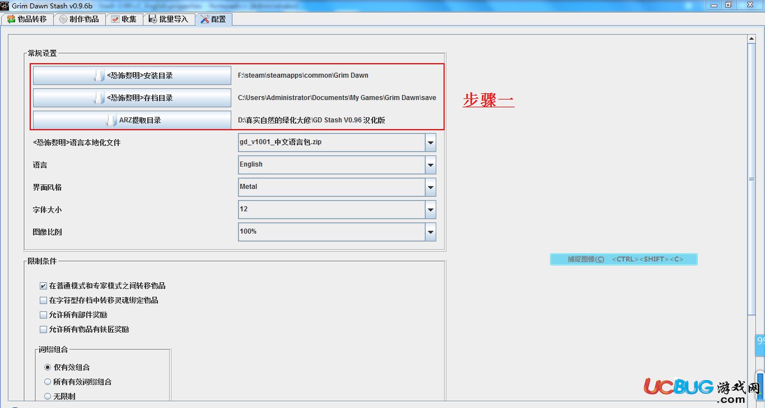Click the 捕捉图像 capture button
The width and height of the screenshot is (765, 408).
(624, 259)
